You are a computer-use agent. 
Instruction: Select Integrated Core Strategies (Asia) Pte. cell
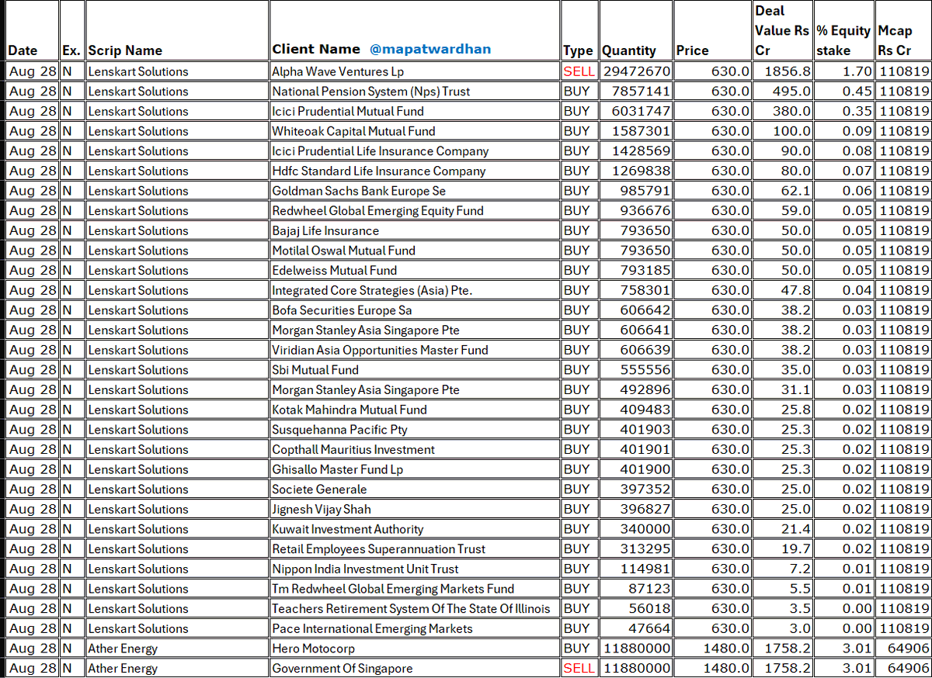415,290
